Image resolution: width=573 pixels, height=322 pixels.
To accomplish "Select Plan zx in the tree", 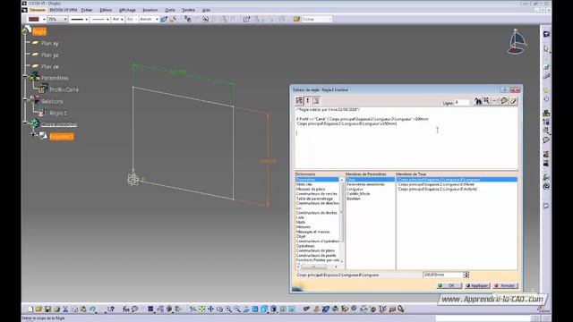I will pyautogui.click(x=50, y=66).
